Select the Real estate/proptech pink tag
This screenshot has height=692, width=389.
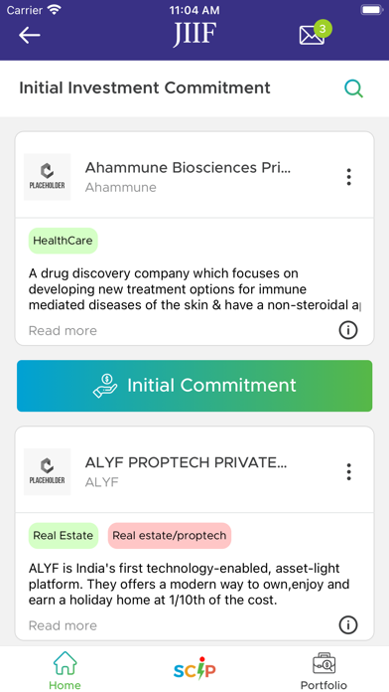[169, 535]
